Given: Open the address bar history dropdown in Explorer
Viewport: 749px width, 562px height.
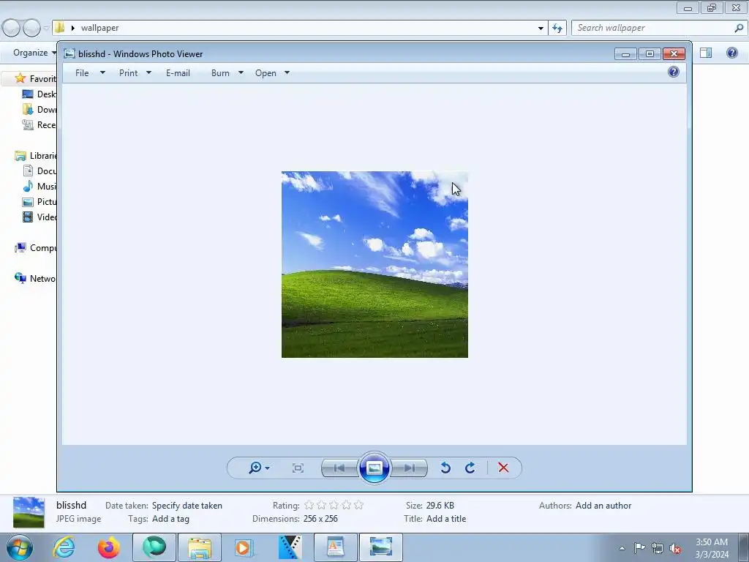Looking at the screenshot, I should 541,29.
